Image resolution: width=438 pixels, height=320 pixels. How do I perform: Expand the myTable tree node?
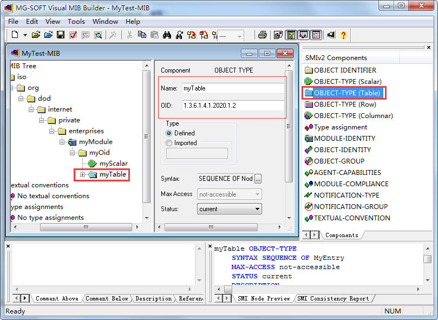coord(83,174)
